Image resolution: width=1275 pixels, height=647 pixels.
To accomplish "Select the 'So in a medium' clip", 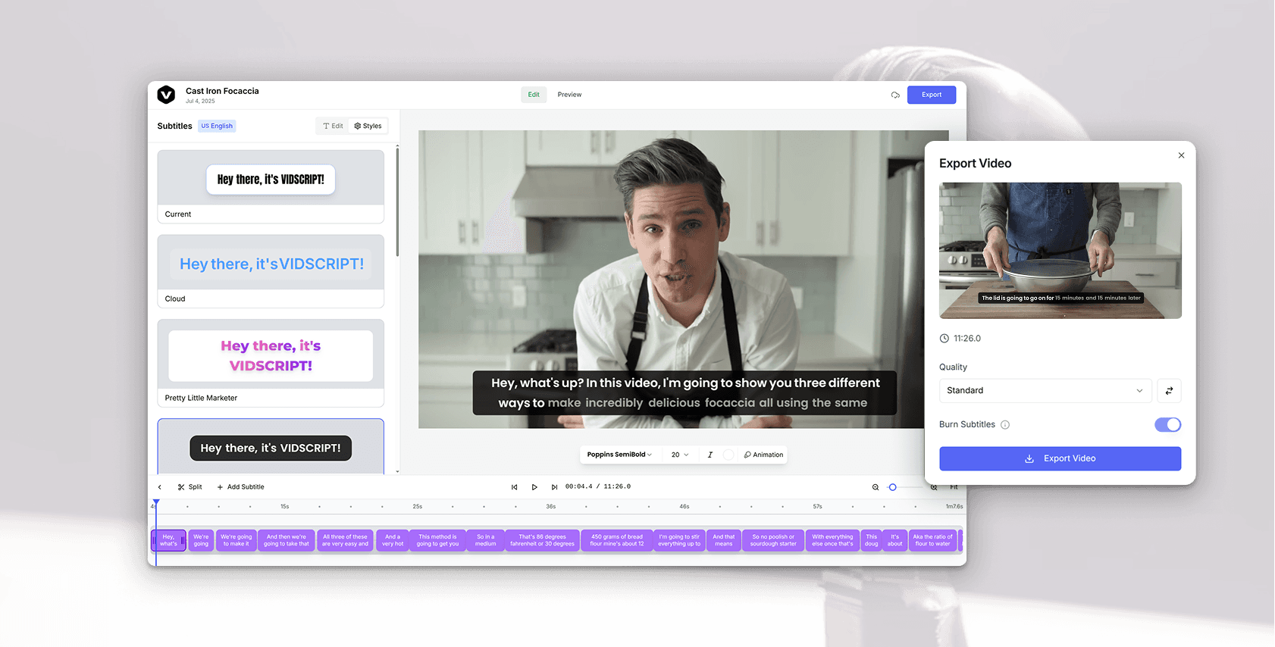I will (x=485, y=540).
